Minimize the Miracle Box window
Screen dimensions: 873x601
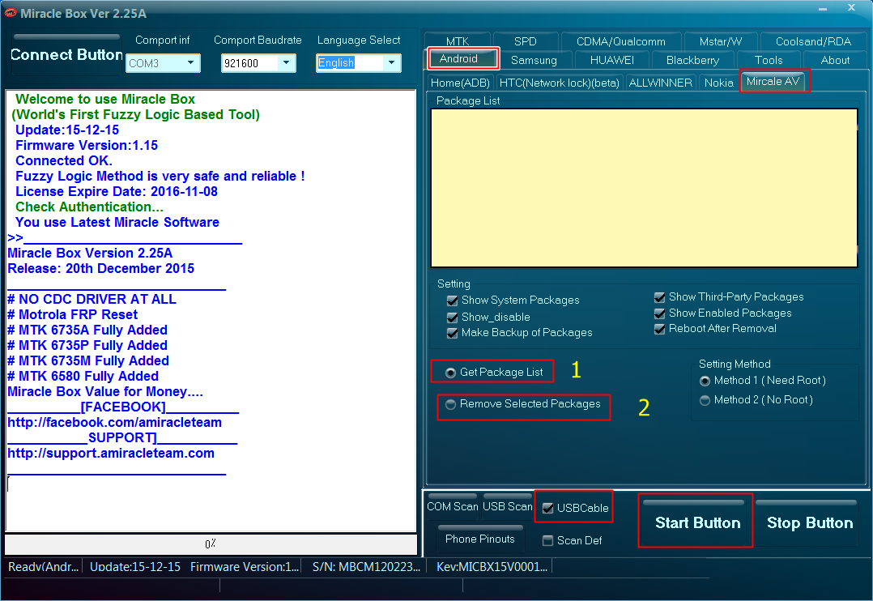click(x=823, y=8)
